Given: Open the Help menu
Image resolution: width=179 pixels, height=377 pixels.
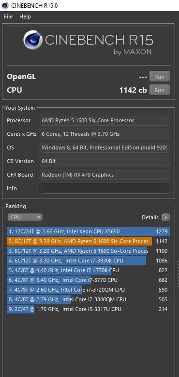Looking at the screenshot, I should pos(25,16).
